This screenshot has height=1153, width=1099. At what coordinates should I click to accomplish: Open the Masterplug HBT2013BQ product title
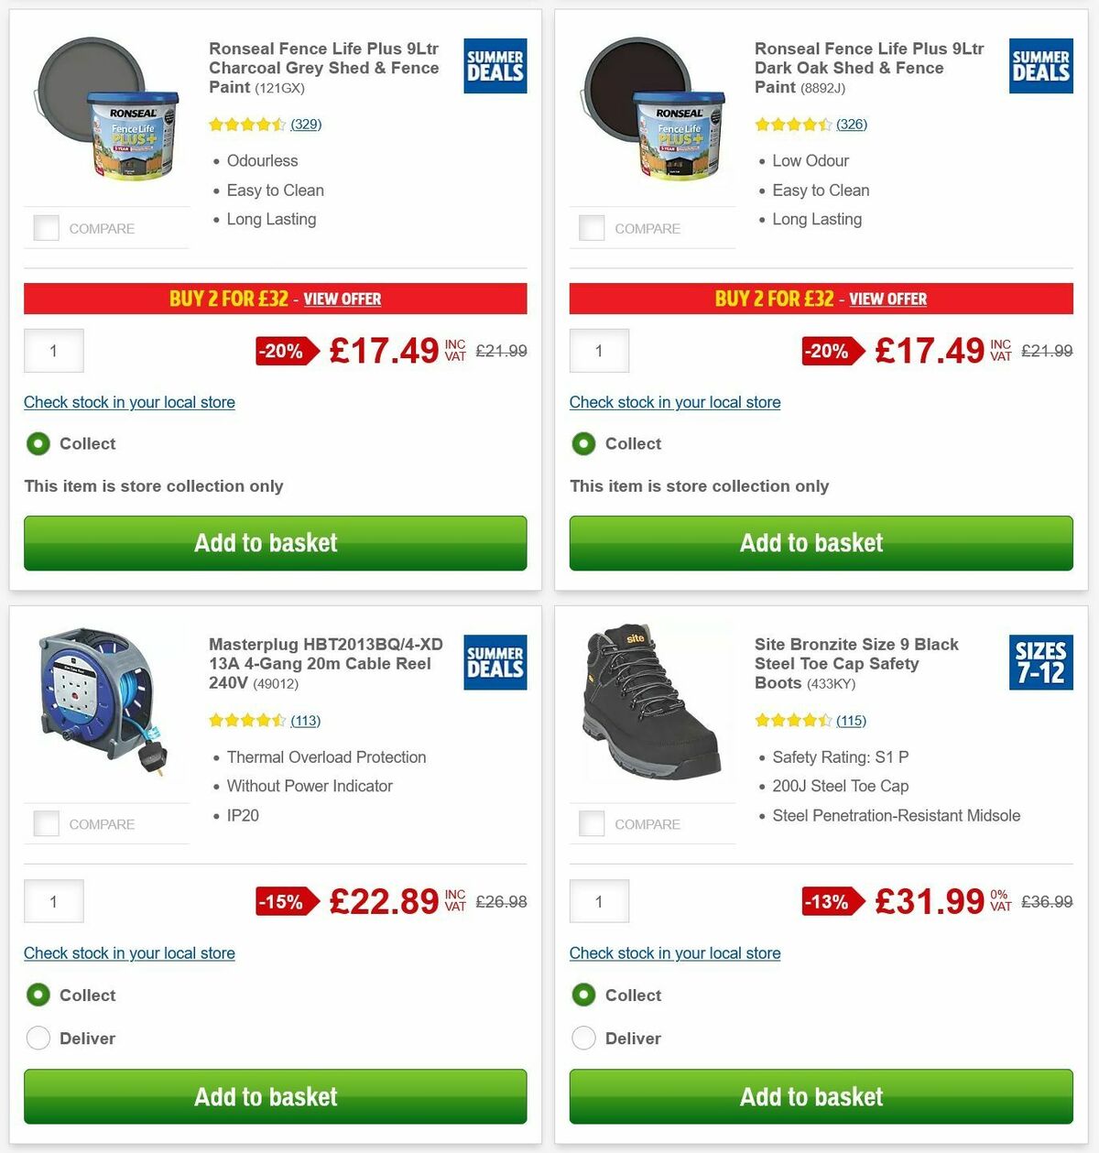325,663
